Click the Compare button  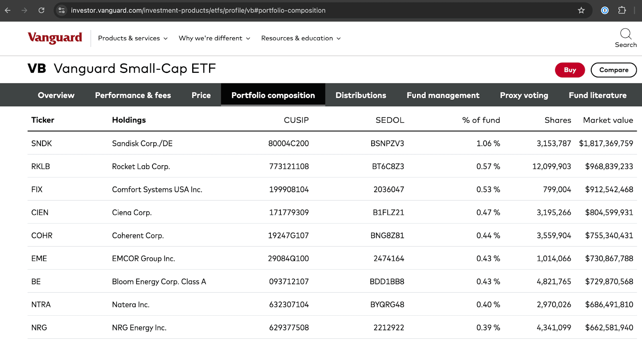coord(614,70)
